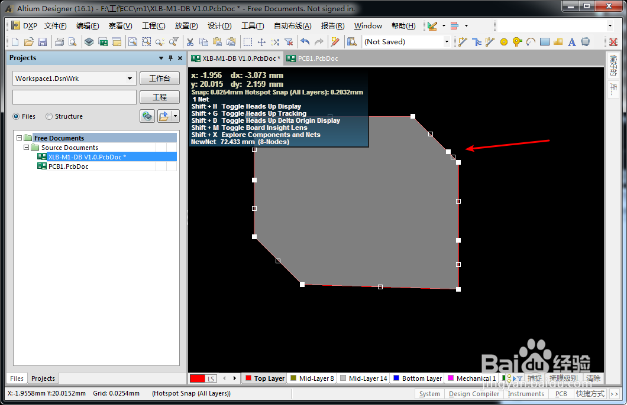Open the 设计(D) menu
Image resolution: width=627 pixels, height=405 pixels.
(219, 25)
